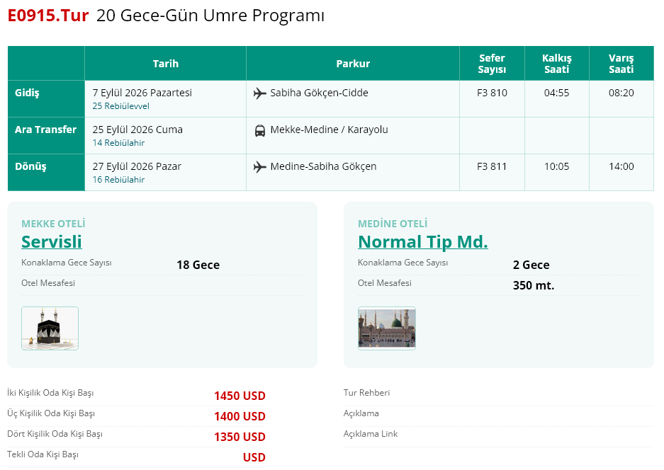Click the route text 'Medine-Sabiha Gökçen'

point(323,166)
